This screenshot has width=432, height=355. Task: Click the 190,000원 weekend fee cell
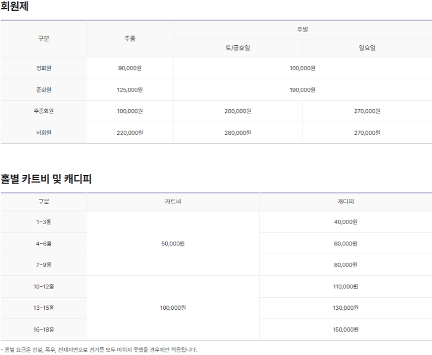[302, 89]
